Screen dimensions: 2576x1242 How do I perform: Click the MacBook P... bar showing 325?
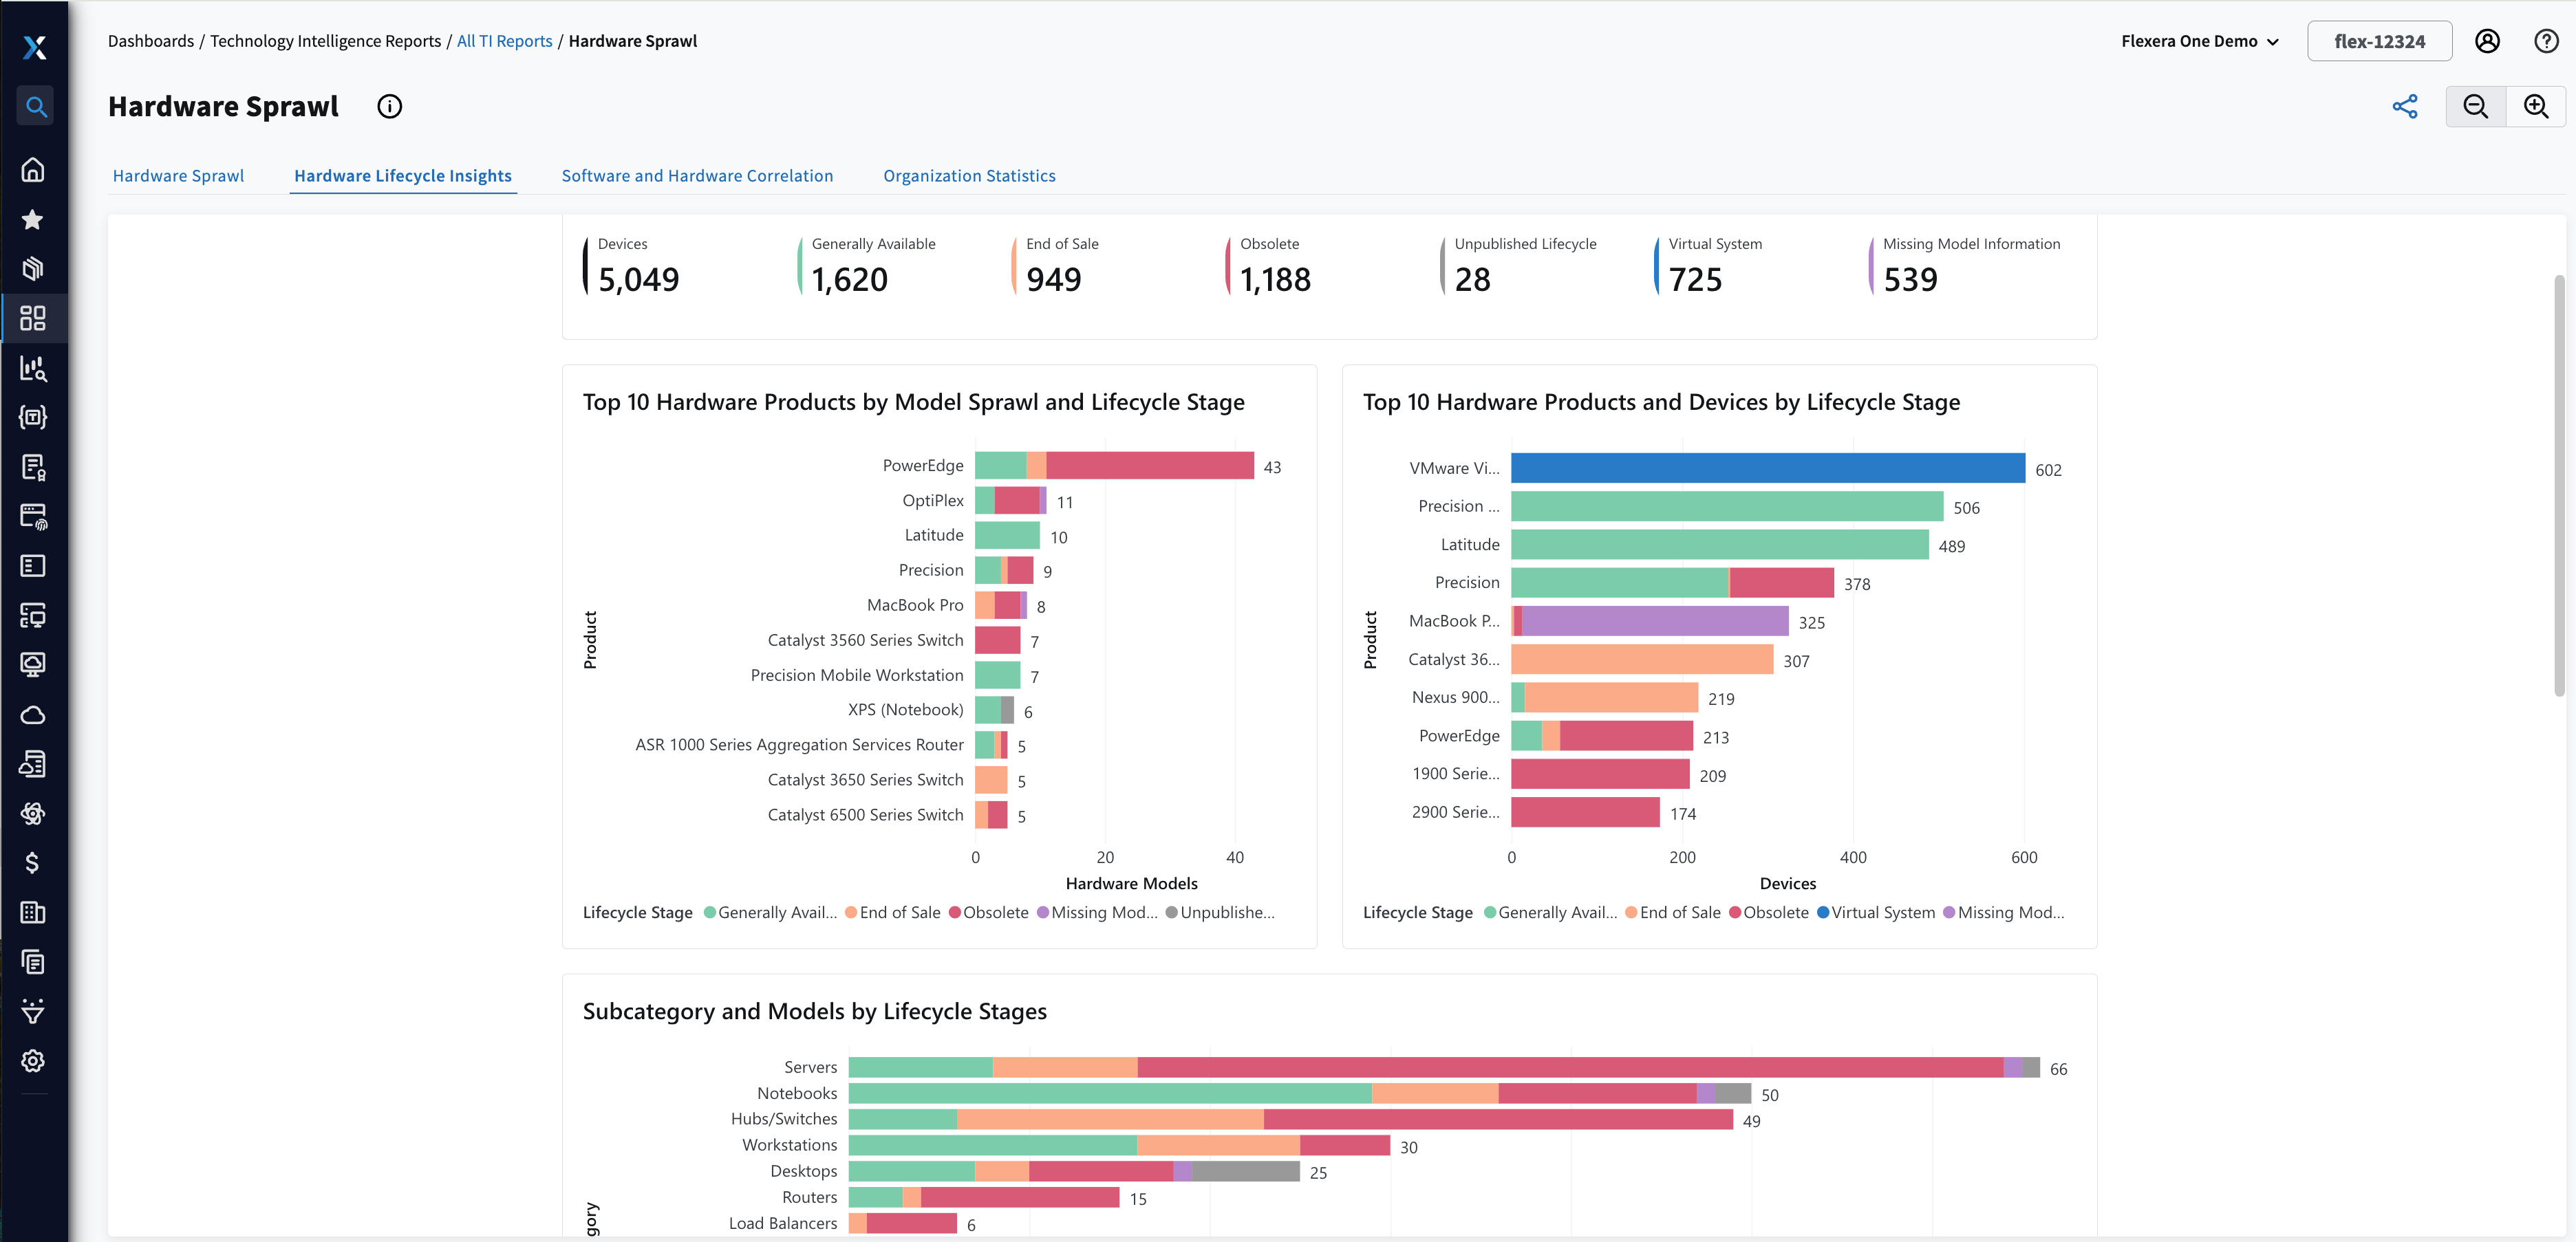[1650, 620]
